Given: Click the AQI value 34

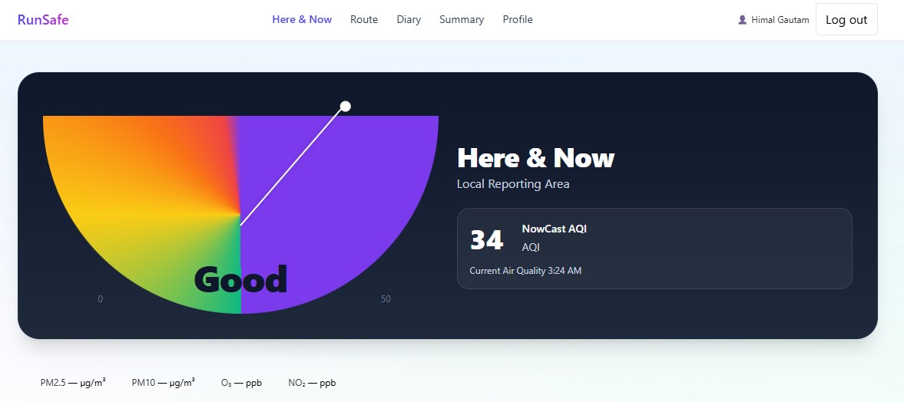Looking at the screenshot, I should tap(487, 240).
